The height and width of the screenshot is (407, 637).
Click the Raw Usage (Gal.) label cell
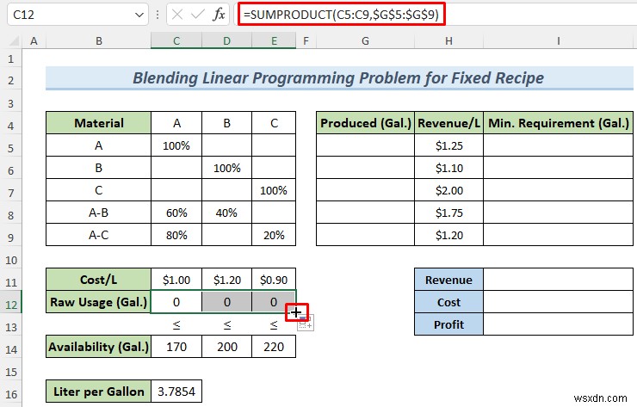(x=99, y=302)
